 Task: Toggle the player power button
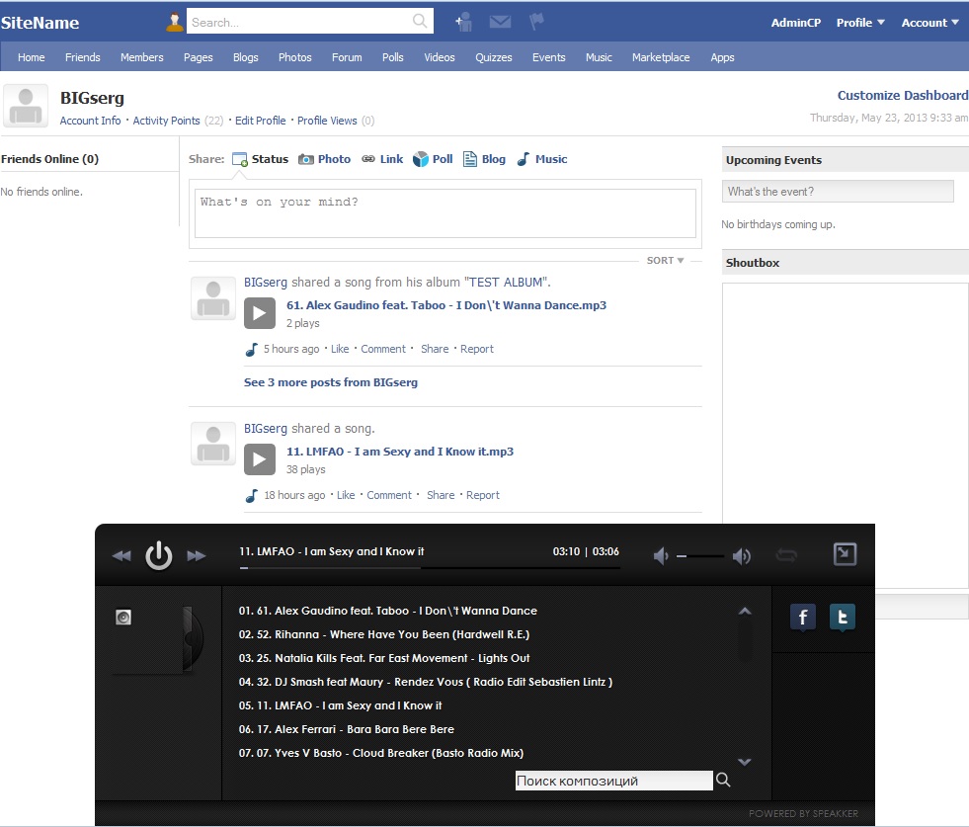click(x=159, y=555)
